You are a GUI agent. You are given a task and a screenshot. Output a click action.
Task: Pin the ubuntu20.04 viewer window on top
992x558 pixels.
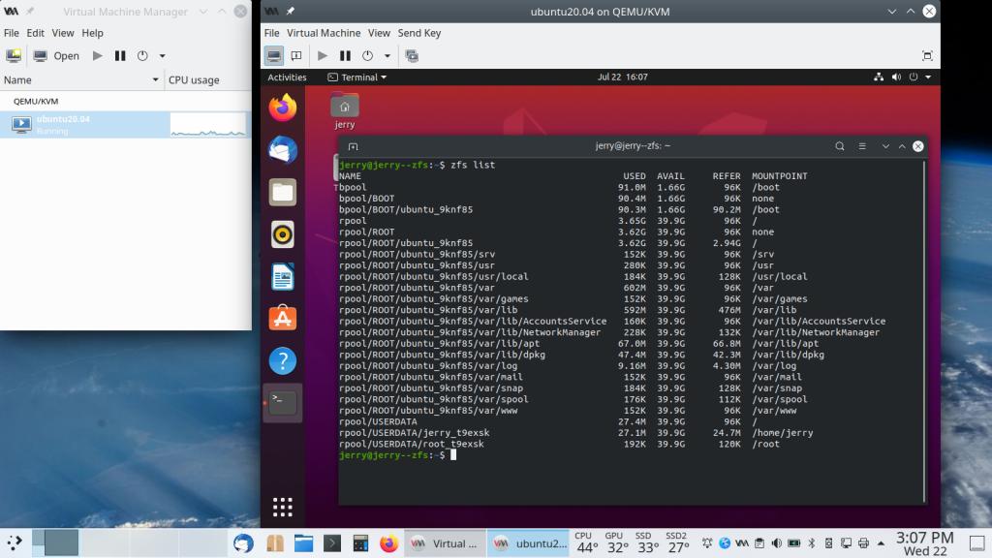(x=290, y=12)
